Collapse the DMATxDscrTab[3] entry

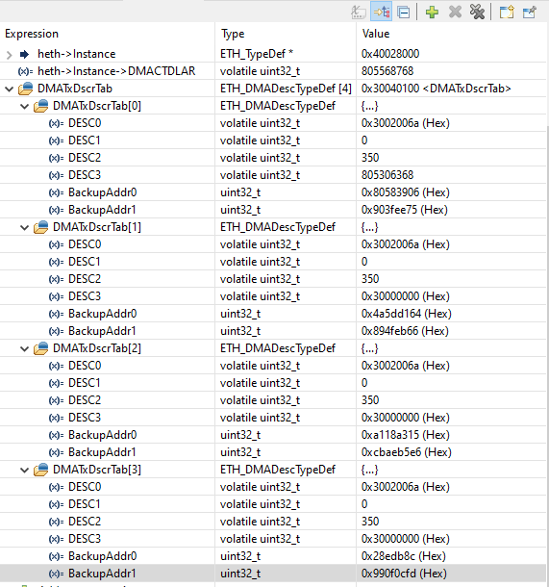click(25, 471)
